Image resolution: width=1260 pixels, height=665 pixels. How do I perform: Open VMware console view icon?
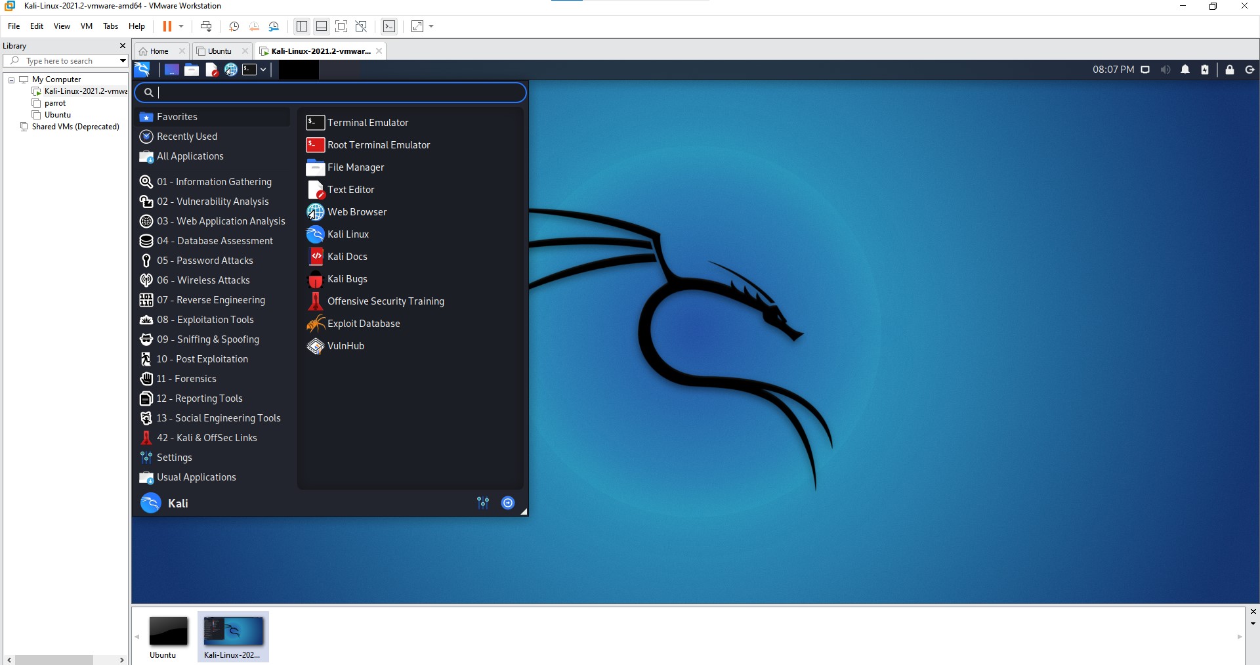[389, 26]
